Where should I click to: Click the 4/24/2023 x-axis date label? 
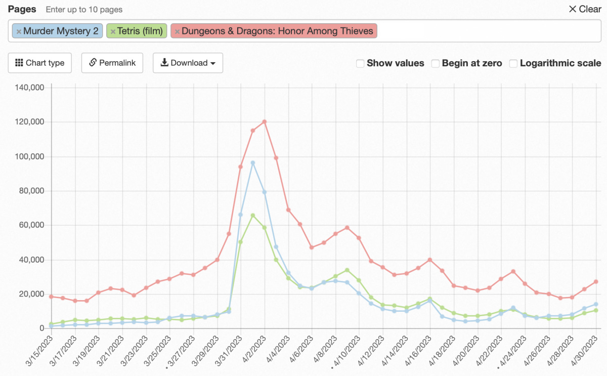click(x=513, y=350)
